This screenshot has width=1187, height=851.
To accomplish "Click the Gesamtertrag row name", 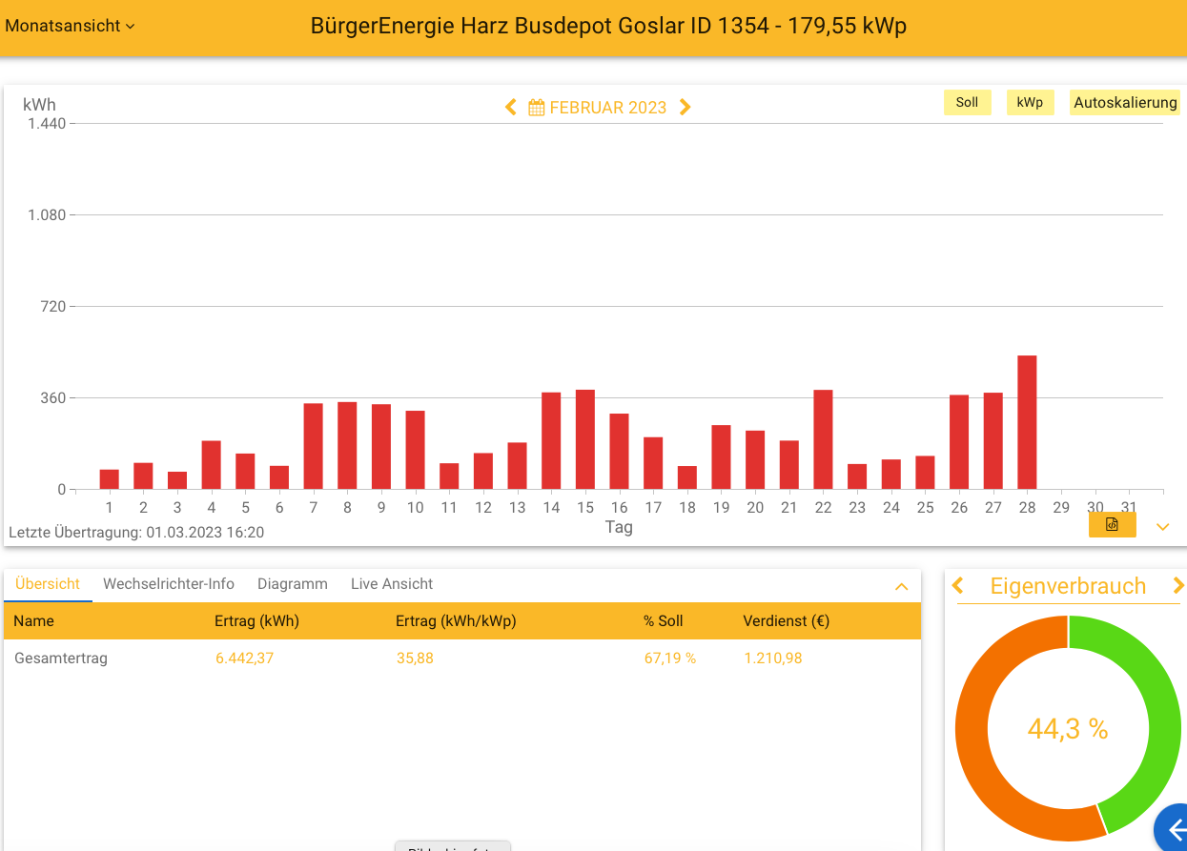I will [x=61, y=658].
